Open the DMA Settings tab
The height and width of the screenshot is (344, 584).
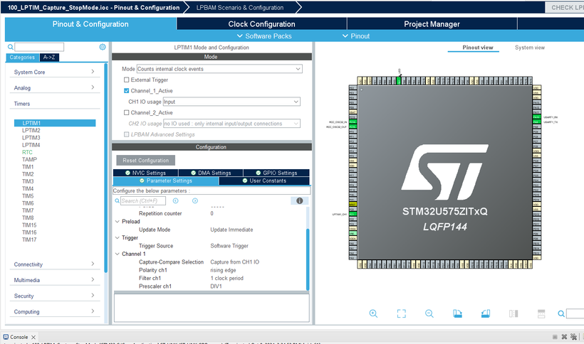click(x=211, y=173)
